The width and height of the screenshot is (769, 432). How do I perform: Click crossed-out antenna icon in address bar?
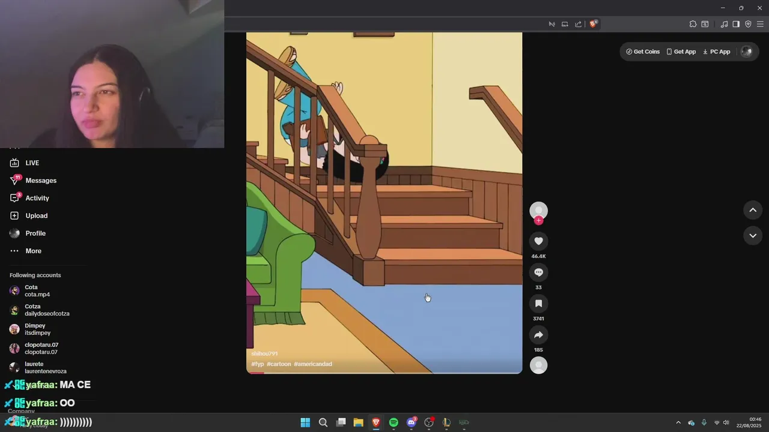click(x=552, y=24)
